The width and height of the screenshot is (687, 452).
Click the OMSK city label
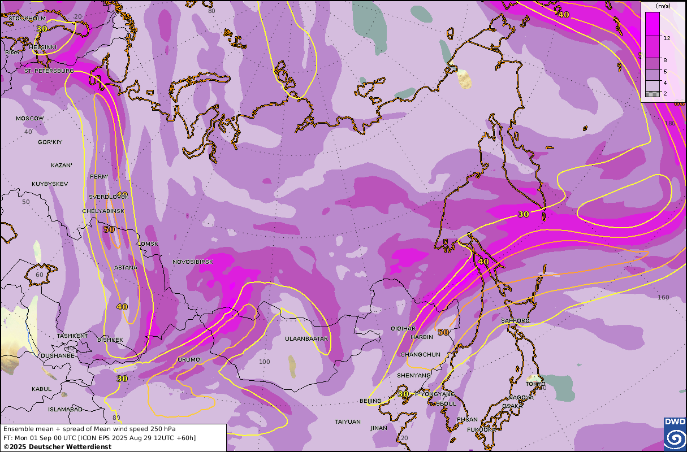149,244
